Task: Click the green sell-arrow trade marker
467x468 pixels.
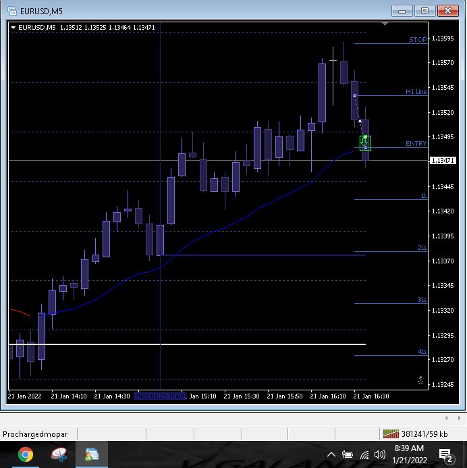Action: 365,143
